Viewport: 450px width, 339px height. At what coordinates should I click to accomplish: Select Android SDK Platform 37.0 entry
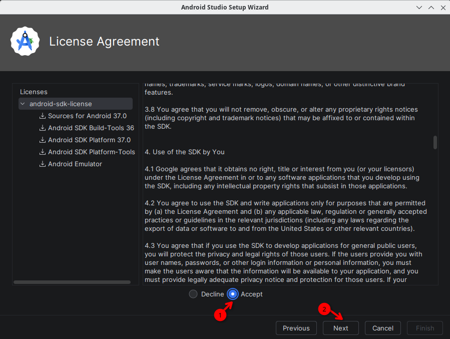(x=89, y=140)
